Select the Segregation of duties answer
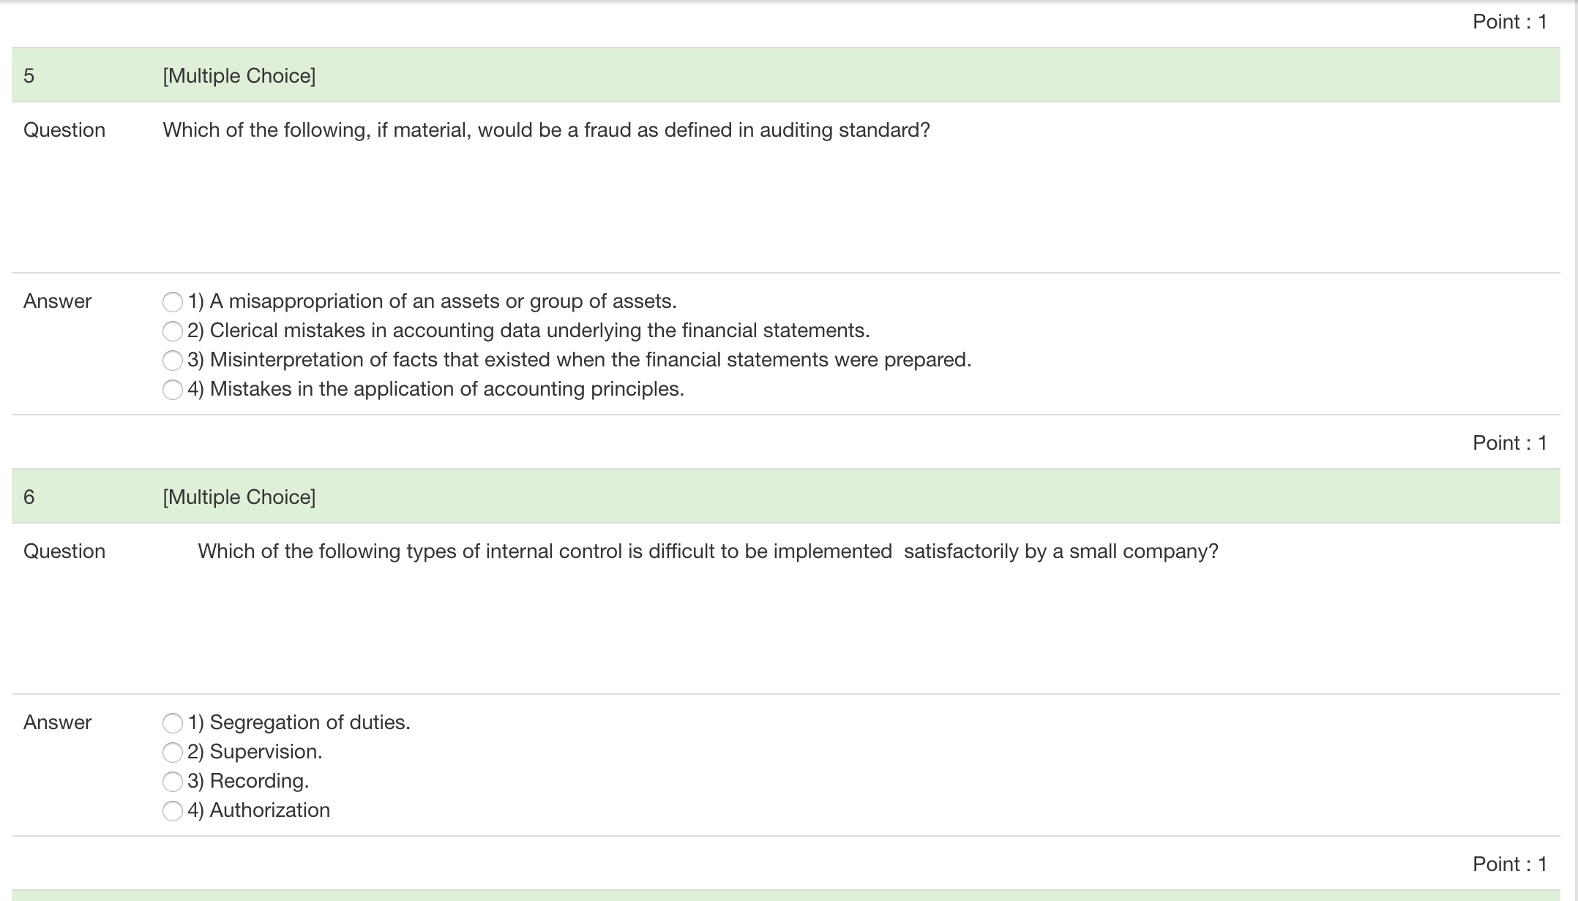The image size is (1578, 901). 173,723
